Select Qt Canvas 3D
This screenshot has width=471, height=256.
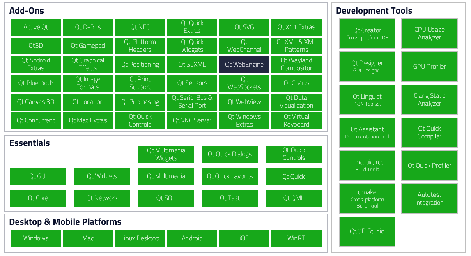coord(36,102)
